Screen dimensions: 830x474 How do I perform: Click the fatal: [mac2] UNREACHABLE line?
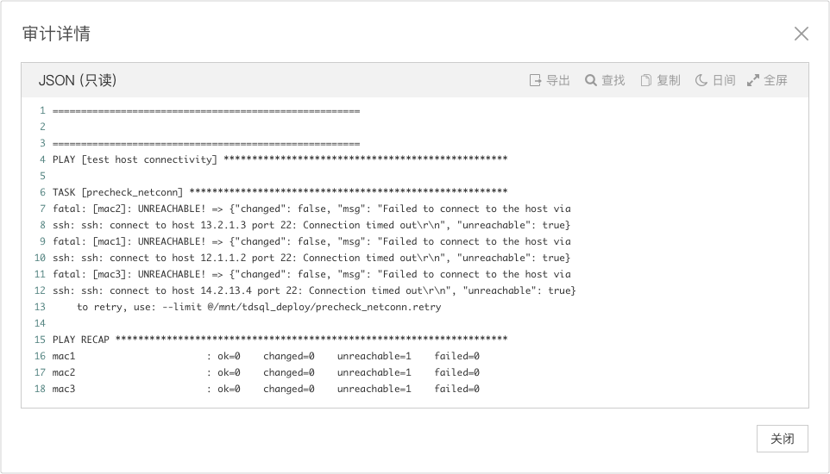311,209
